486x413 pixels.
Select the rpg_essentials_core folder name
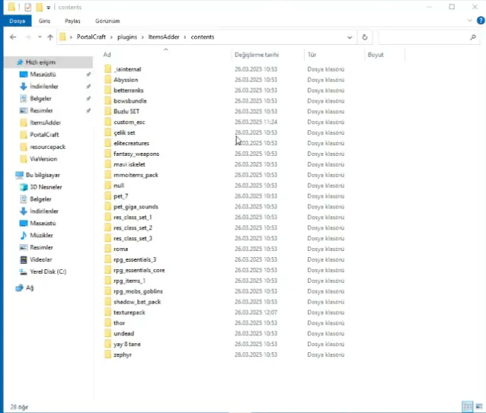[x=139, y=270]
